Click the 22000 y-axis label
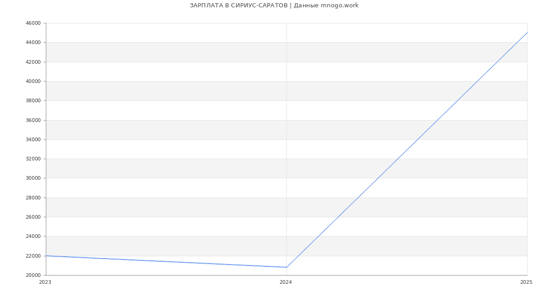Viewport: 550px width, 298px height. (33, 256)
